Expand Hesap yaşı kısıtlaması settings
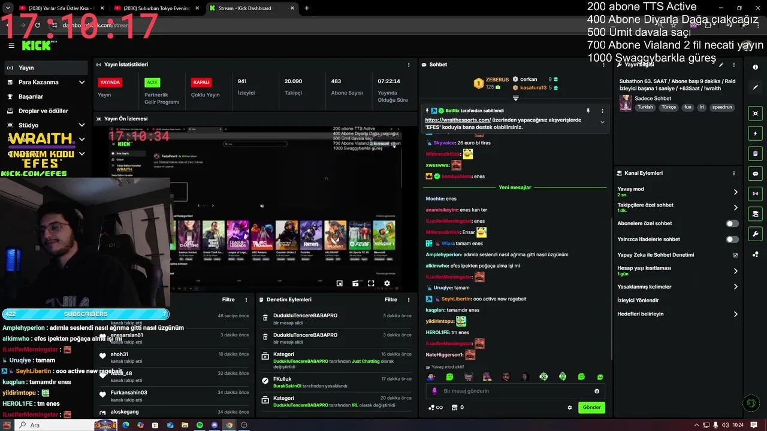Screen dimensions: 767x431 [x=735, y=271]
